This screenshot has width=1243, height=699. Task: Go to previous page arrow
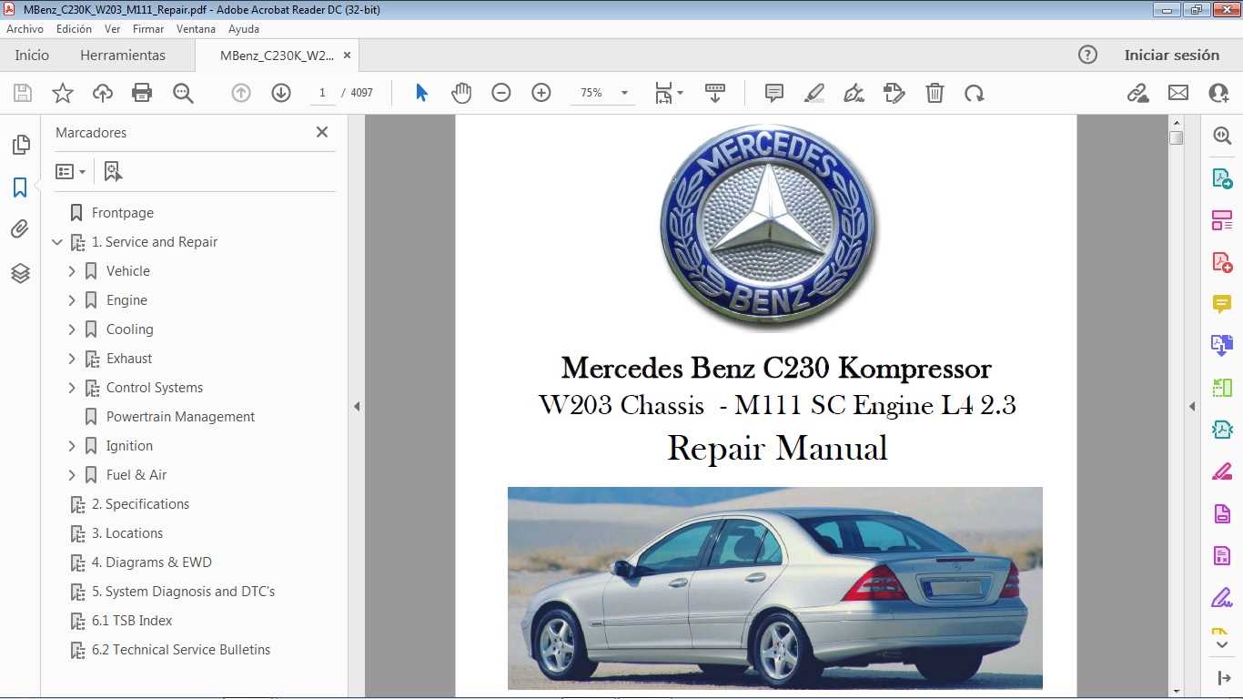click(241, 93)
